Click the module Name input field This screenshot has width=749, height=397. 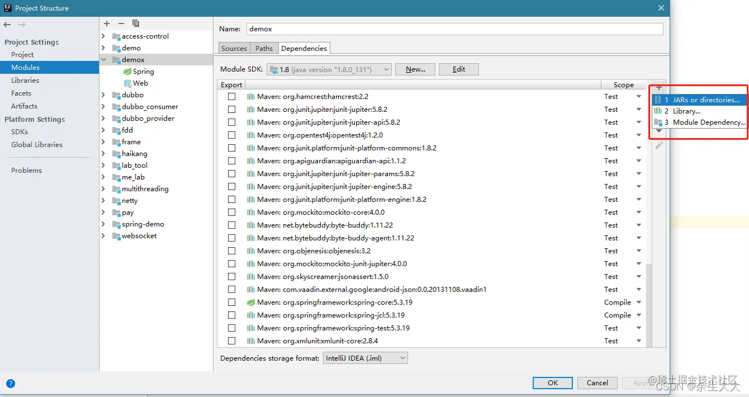(x=455, y=29)
